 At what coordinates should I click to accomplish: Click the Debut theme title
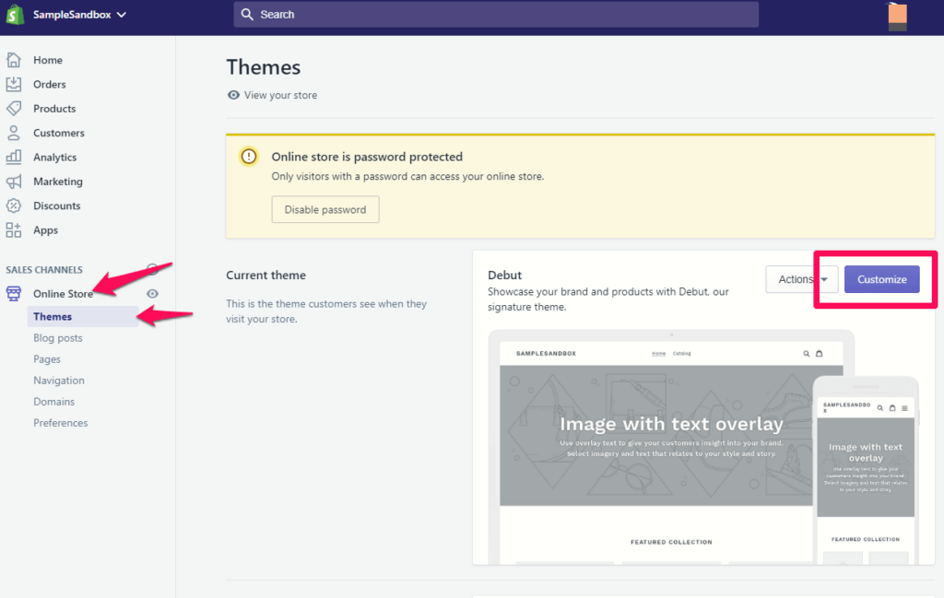point(504,275)
